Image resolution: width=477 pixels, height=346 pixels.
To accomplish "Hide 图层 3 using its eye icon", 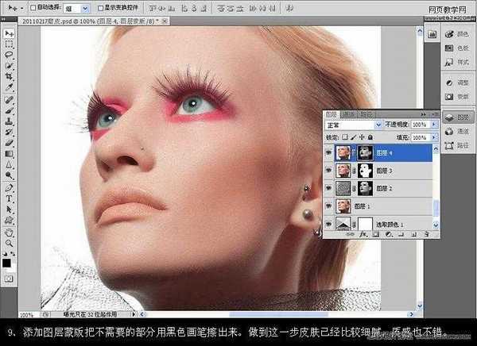I will [328, 171].
